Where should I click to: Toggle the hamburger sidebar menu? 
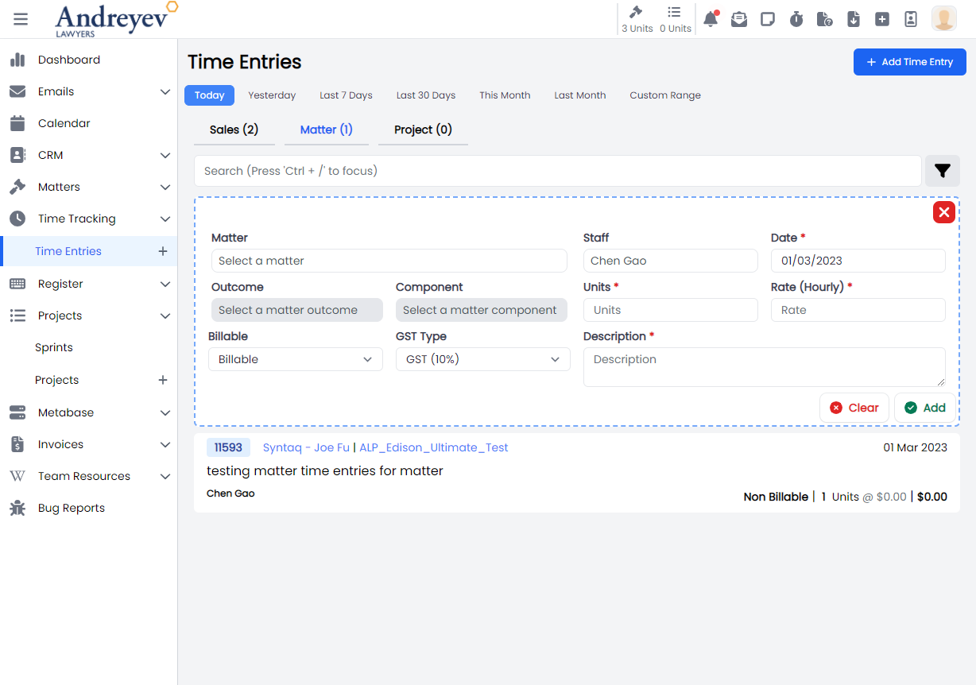coord(21,19)
